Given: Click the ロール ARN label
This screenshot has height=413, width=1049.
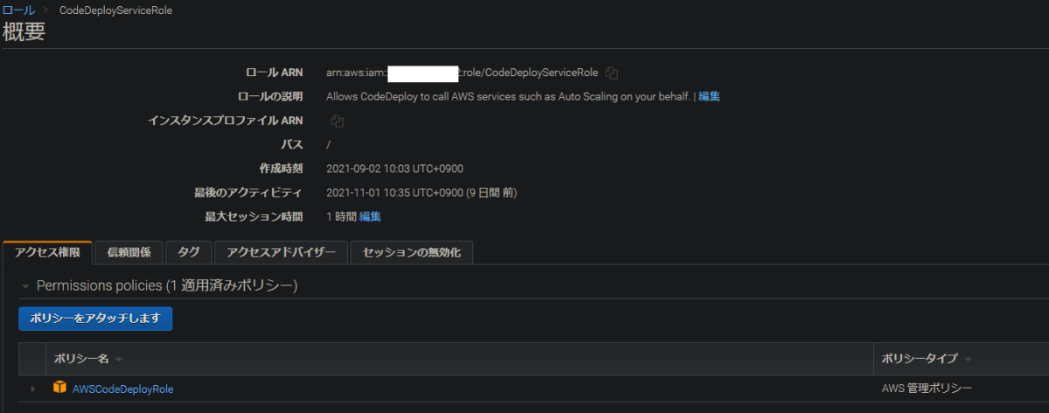Looking at the screenshot, I should tap(274, 72).
